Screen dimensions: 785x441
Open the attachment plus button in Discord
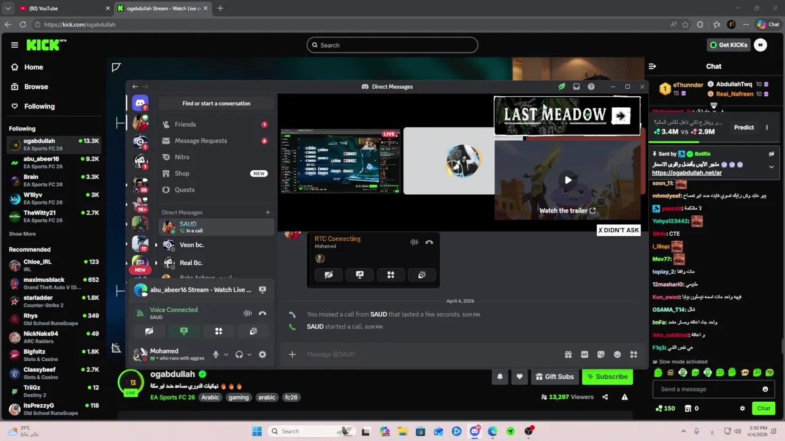pyautogui.click(x=293, y=354)
